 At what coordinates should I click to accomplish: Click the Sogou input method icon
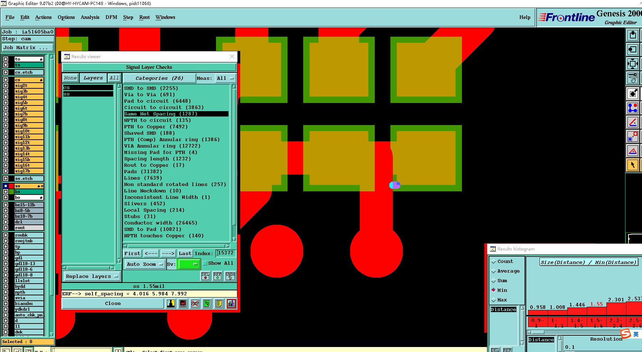point(626,334)
